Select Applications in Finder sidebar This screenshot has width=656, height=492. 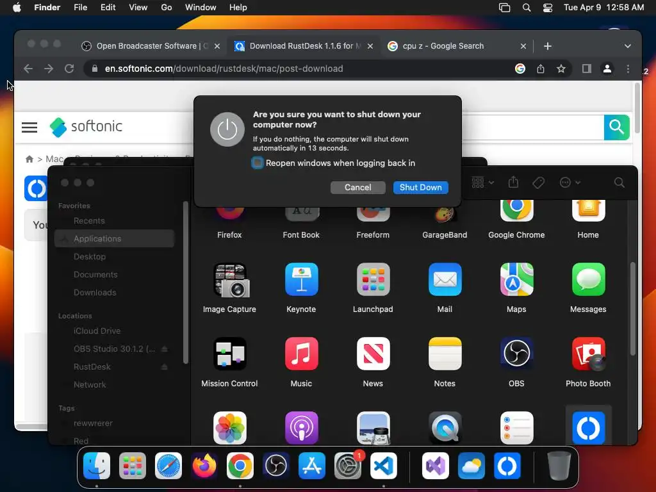114,238
